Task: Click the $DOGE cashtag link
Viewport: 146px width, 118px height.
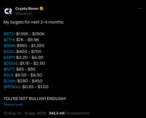Action: 11,63
